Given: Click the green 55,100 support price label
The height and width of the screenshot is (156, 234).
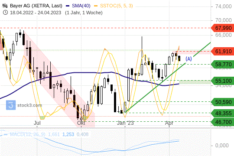Looking at the screenshot, I should 223,81.
